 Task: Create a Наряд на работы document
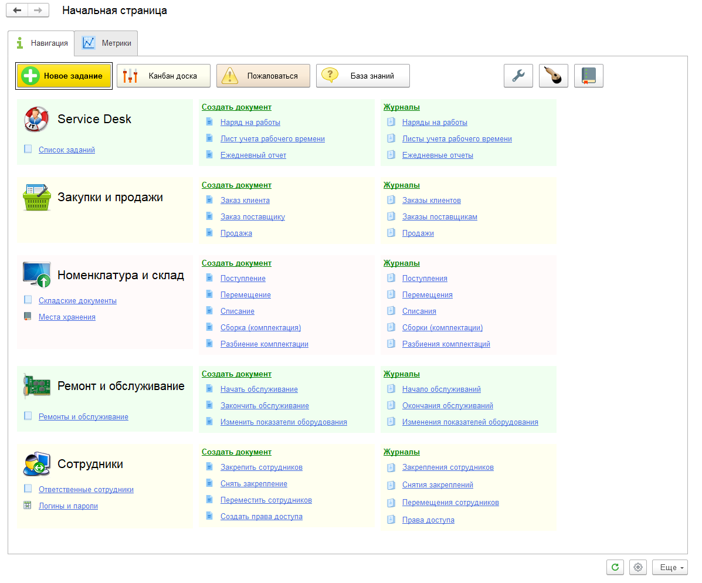point(250,123)
